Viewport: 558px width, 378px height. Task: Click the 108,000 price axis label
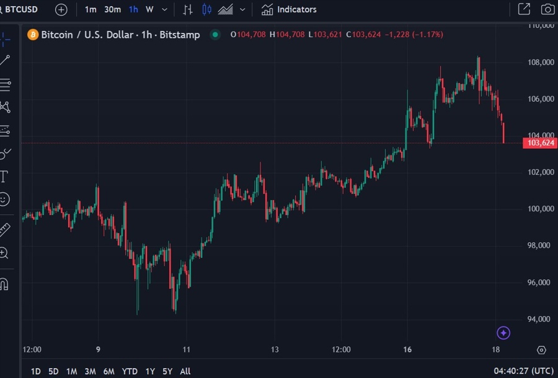click(x=541, y=62)
